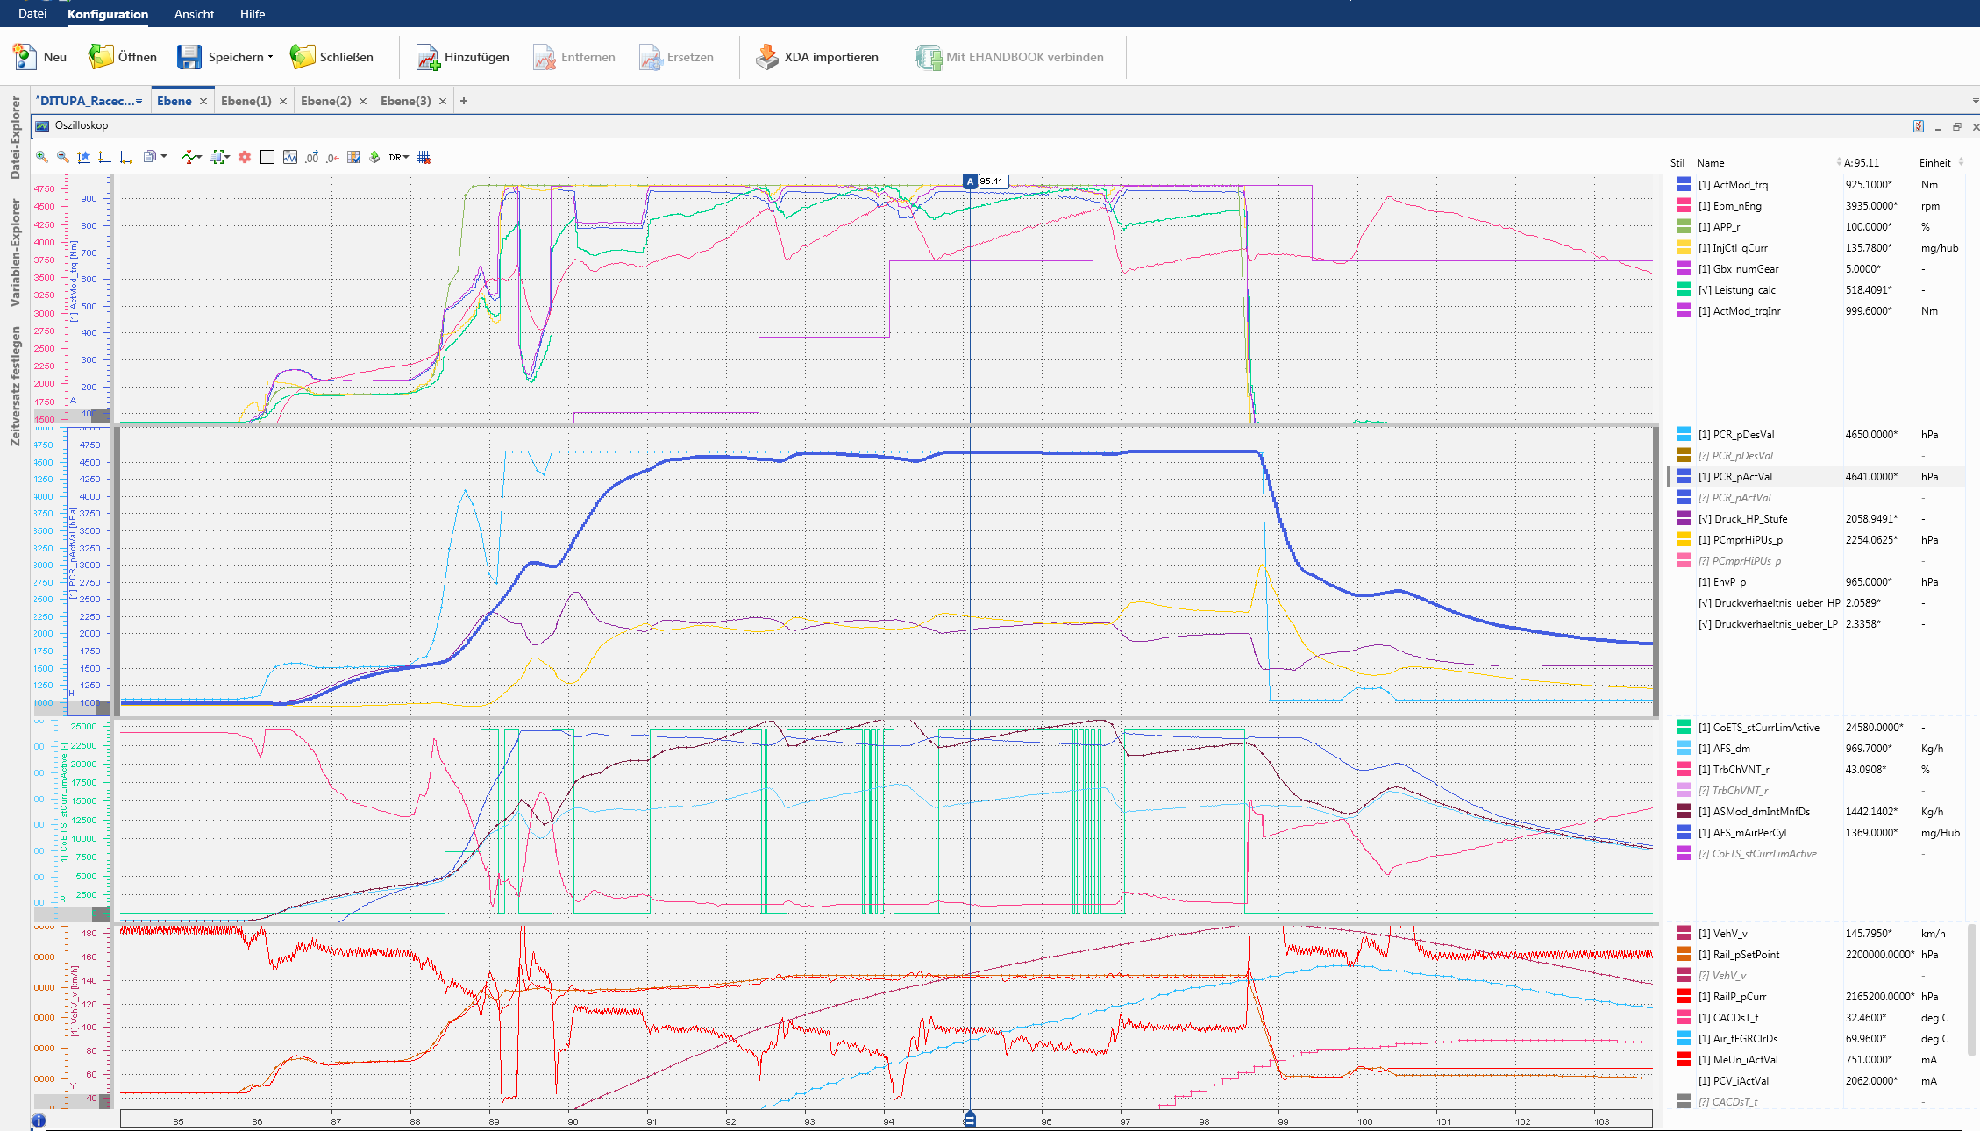
Task: Click the Neu new-file icon
Action: (24, 57)
